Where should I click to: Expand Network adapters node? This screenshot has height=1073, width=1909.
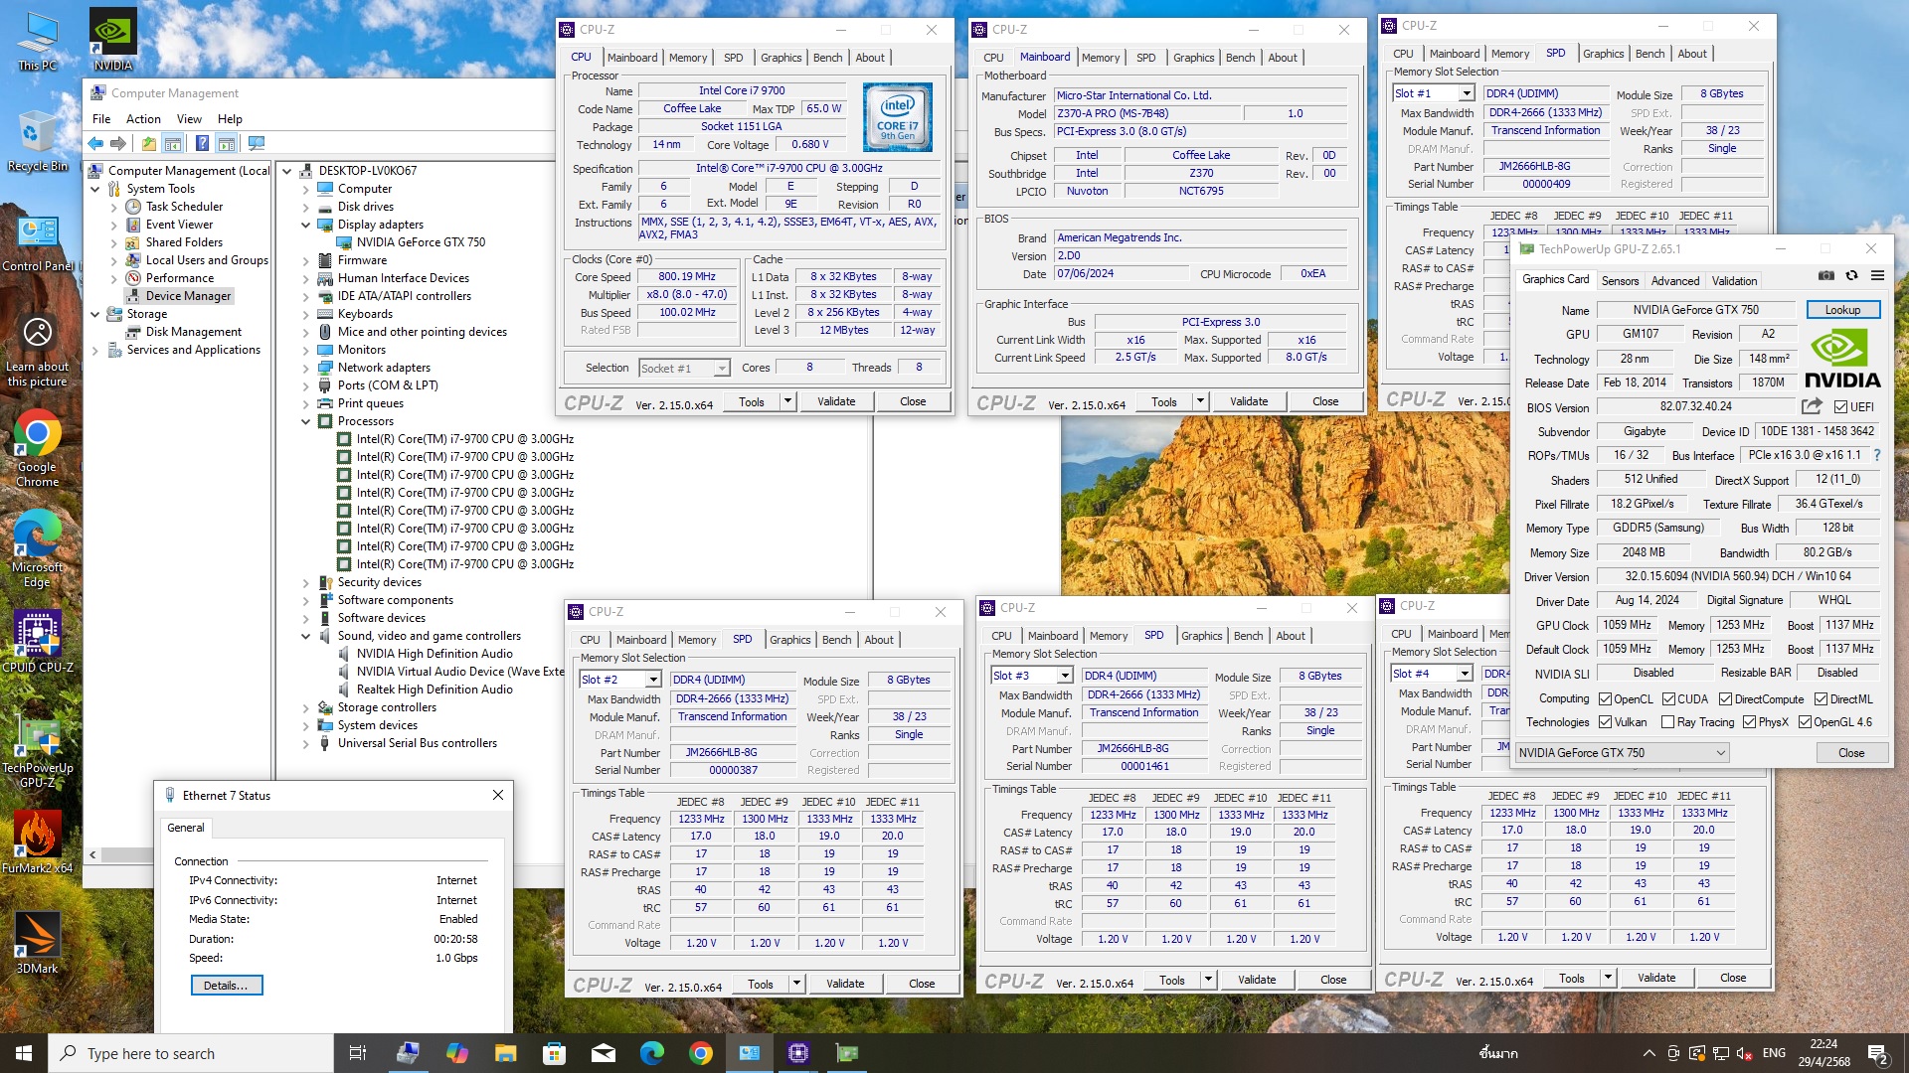[x=306, y=368]
